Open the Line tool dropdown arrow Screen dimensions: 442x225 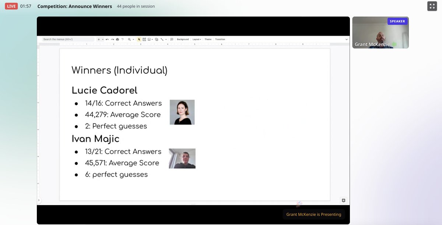pyautogui.click(x=166, y=39)
